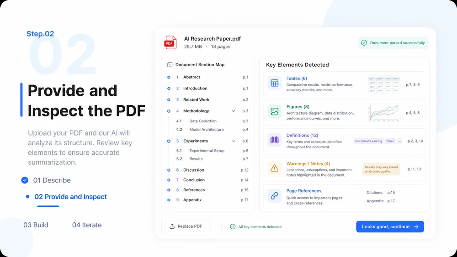This screenshot has width=457, height=257.
Task: Click 'p.11, 13' pages for Warnings
Action: pos(414,169)
